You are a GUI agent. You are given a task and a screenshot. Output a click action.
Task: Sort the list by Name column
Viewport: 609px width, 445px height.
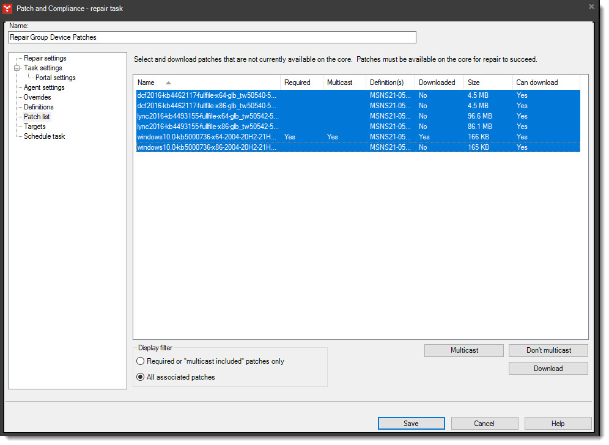click(146, 83)
